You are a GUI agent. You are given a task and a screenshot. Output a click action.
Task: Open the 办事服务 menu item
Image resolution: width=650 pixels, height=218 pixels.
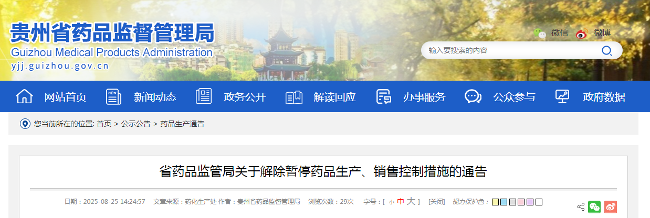424,97
